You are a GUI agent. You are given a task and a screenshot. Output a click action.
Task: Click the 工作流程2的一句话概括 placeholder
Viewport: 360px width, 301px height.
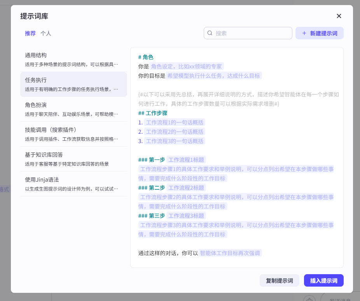(x=175, y=132)
